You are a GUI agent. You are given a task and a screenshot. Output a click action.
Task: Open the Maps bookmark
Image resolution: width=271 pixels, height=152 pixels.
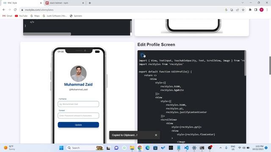pos(35,16)
